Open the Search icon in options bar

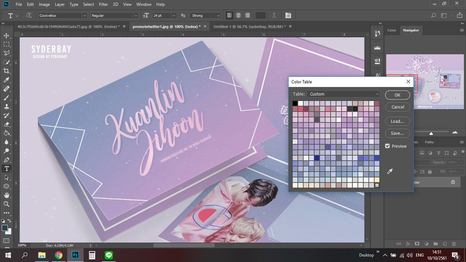coord(434,16)
